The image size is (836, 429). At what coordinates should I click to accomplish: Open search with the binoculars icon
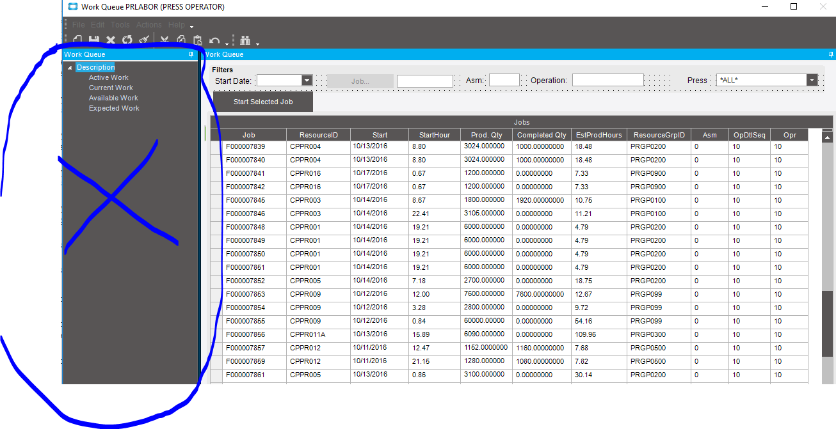pyautogui.click(x=245, y=40)
